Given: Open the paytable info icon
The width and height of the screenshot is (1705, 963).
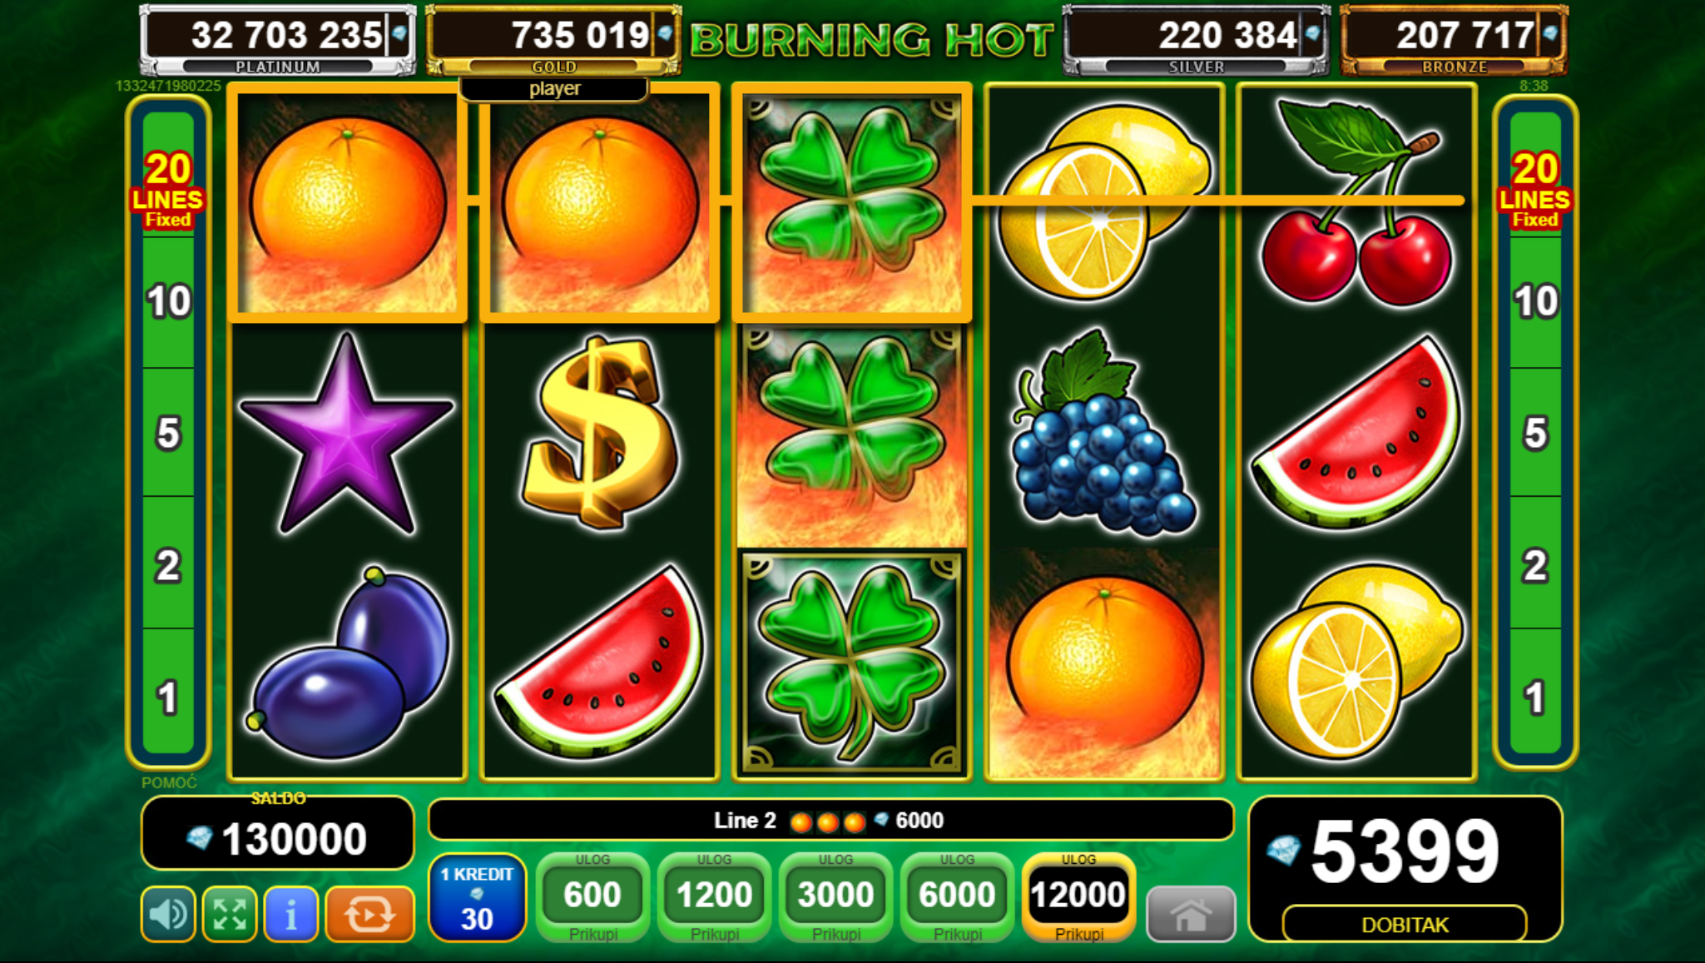Looking at the screenshot, I should pos(291,915).
